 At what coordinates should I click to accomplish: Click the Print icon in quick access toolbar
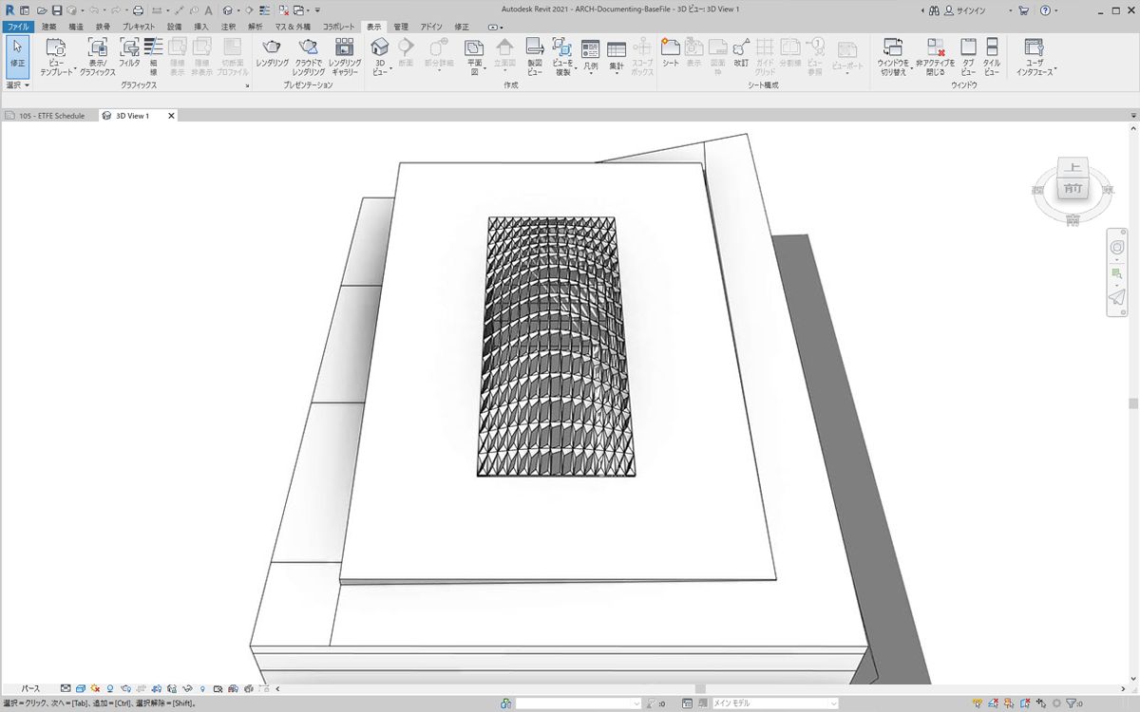(x=138, y=9)
